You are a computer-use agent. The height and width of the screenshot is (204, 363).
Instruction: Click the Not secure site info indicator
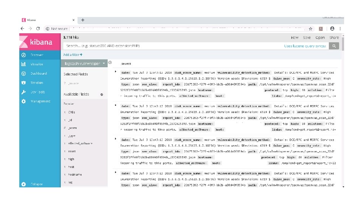57,29
